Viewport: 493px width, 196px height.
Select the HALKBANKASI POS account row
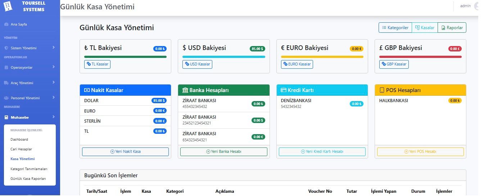420,101
